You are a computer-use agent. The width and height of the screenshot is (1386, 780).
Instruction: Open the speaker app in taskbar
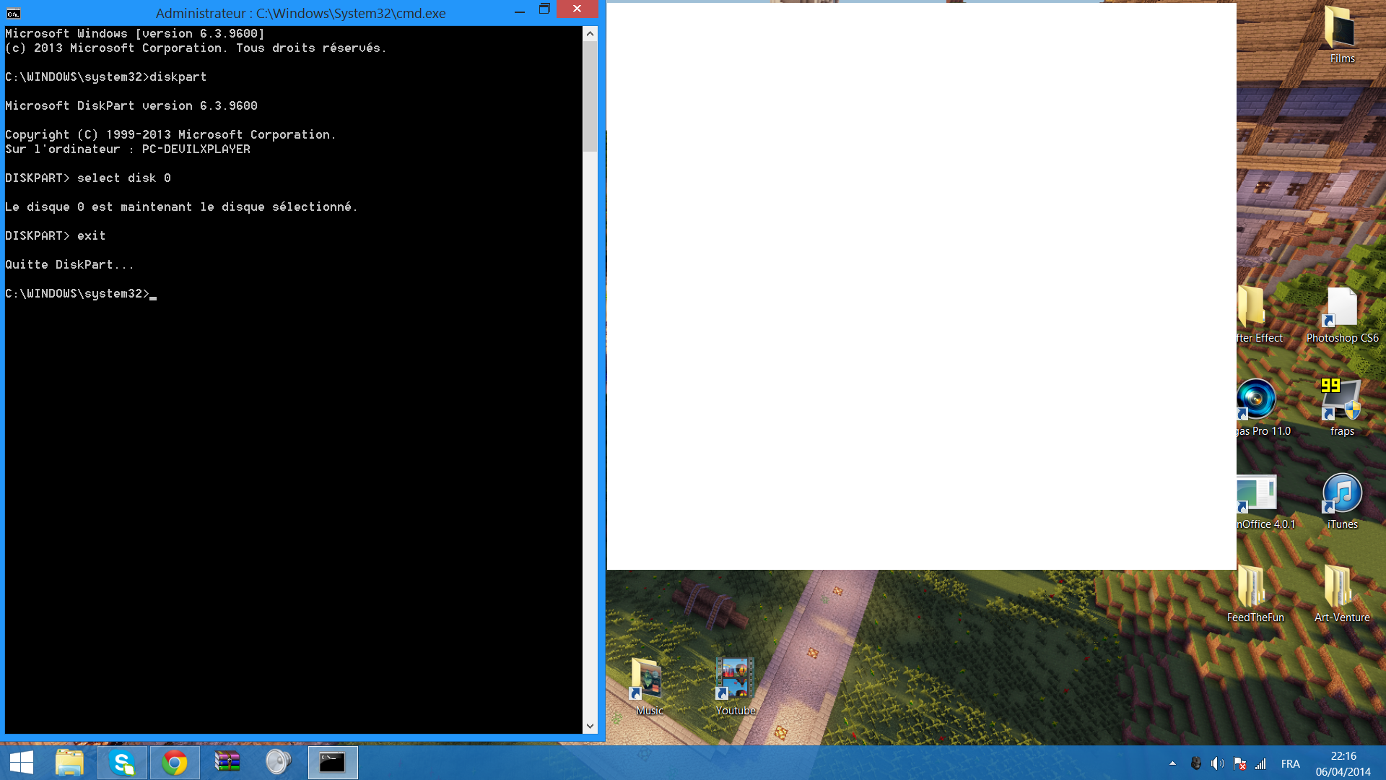279,763
